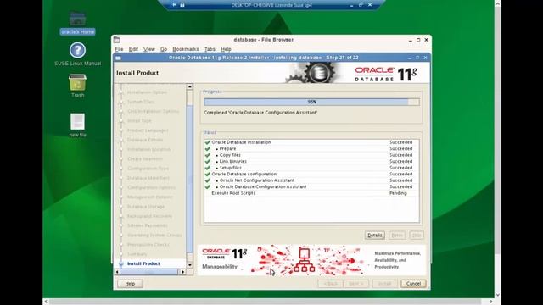
Task: Click the outer viewer's vertical scrollbar down arrow
Action: tap(498, 295)
